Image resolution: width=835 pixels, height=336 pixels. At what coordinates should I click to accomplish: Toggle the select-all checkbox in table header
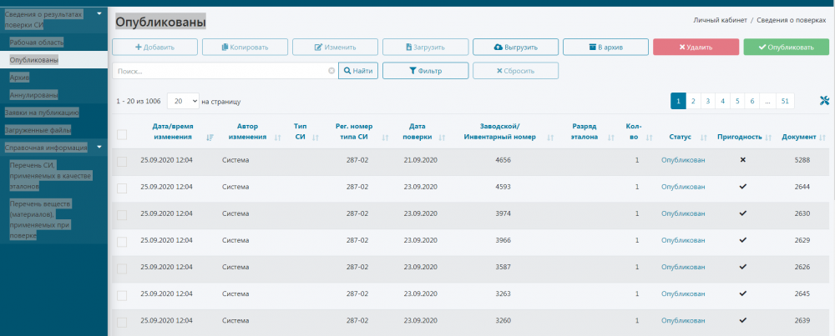coord(122,134)
